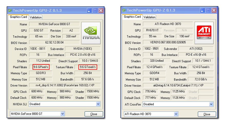Click 776 MHz GPU clock value
This screenshot has height=127, width=225.
click(150, 91)
